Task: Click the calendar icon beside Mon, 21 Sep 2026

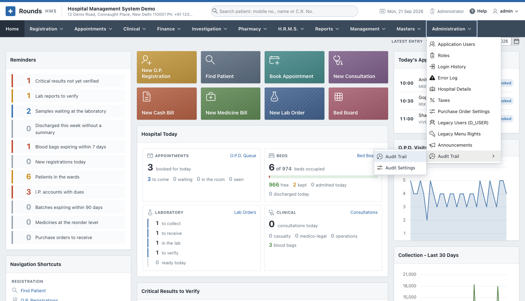Action: coord(383,11)
